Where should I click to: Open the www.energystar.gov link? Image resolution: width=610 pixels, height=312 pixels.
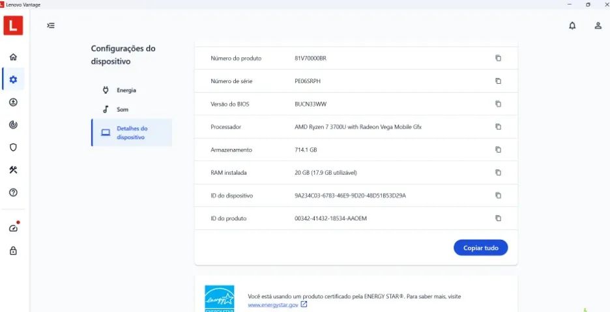pos(273,305)
